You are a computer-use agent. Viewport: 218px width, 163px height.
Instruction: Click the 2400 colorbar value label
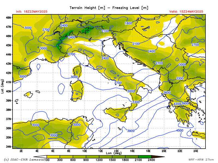click(151, 160)
